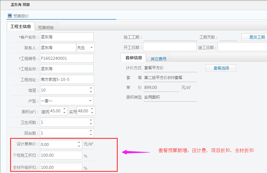Increment the 卫生间数 spinner

tap(91, 120)
